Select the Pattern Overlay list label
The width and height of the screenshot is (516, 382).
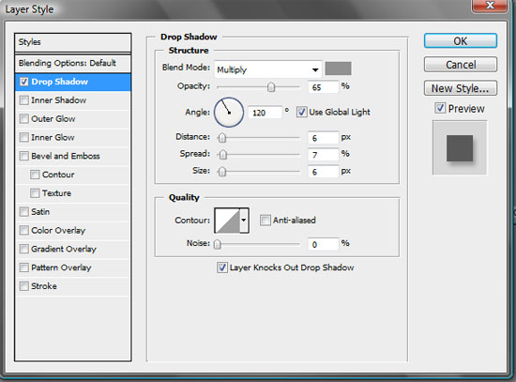point(61,267)
